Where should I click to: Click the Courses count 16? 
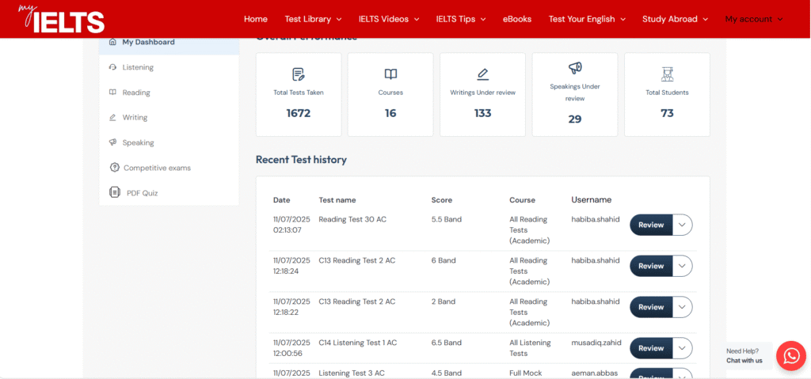click(x=390, y=113)
